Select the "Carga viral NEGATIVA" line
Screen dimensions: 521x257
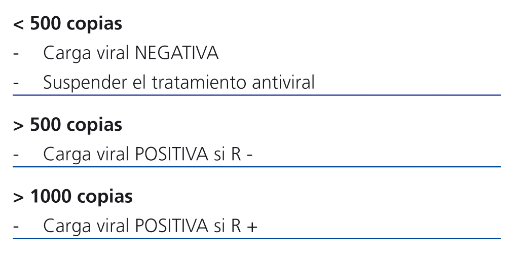click(x=131, y=53)
